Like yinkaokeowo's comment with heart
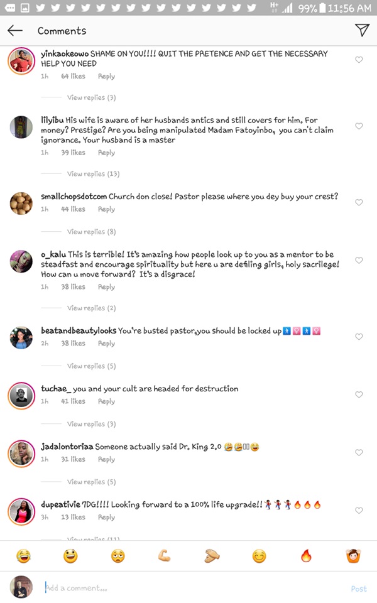377x603 pixels. tap(359, 60)
